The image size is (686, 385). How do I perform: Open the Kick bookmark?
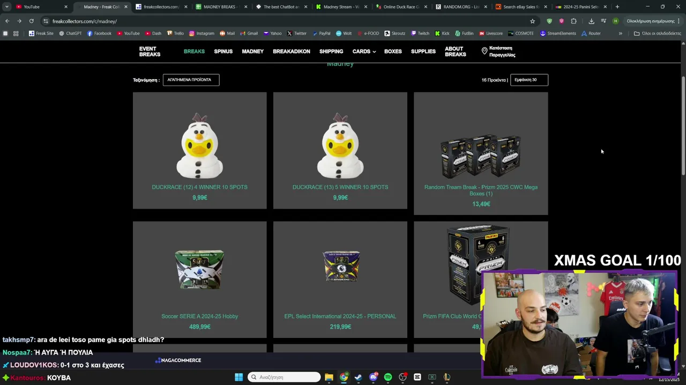(442, 33)
